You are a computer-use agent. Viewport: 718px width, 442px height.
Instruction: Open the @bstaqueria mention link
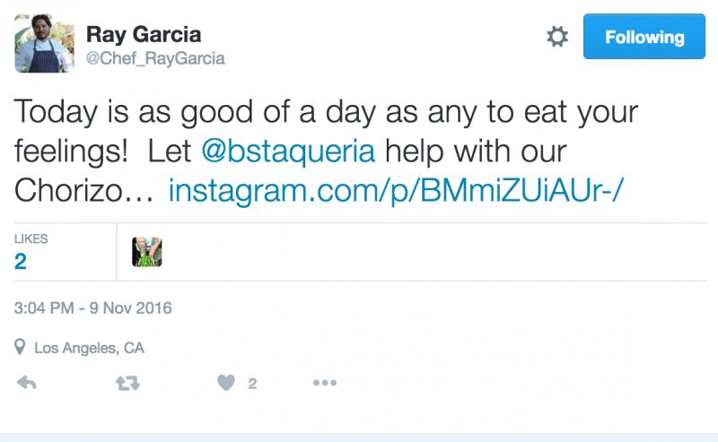coord(287,150)
